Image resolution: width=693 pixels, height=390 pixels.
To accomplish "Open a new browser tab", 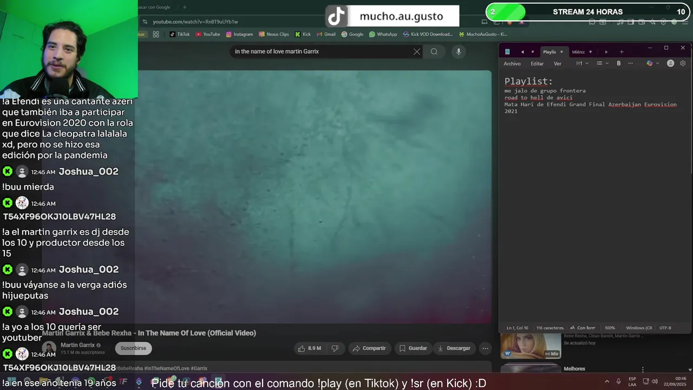I will point(185,7).
